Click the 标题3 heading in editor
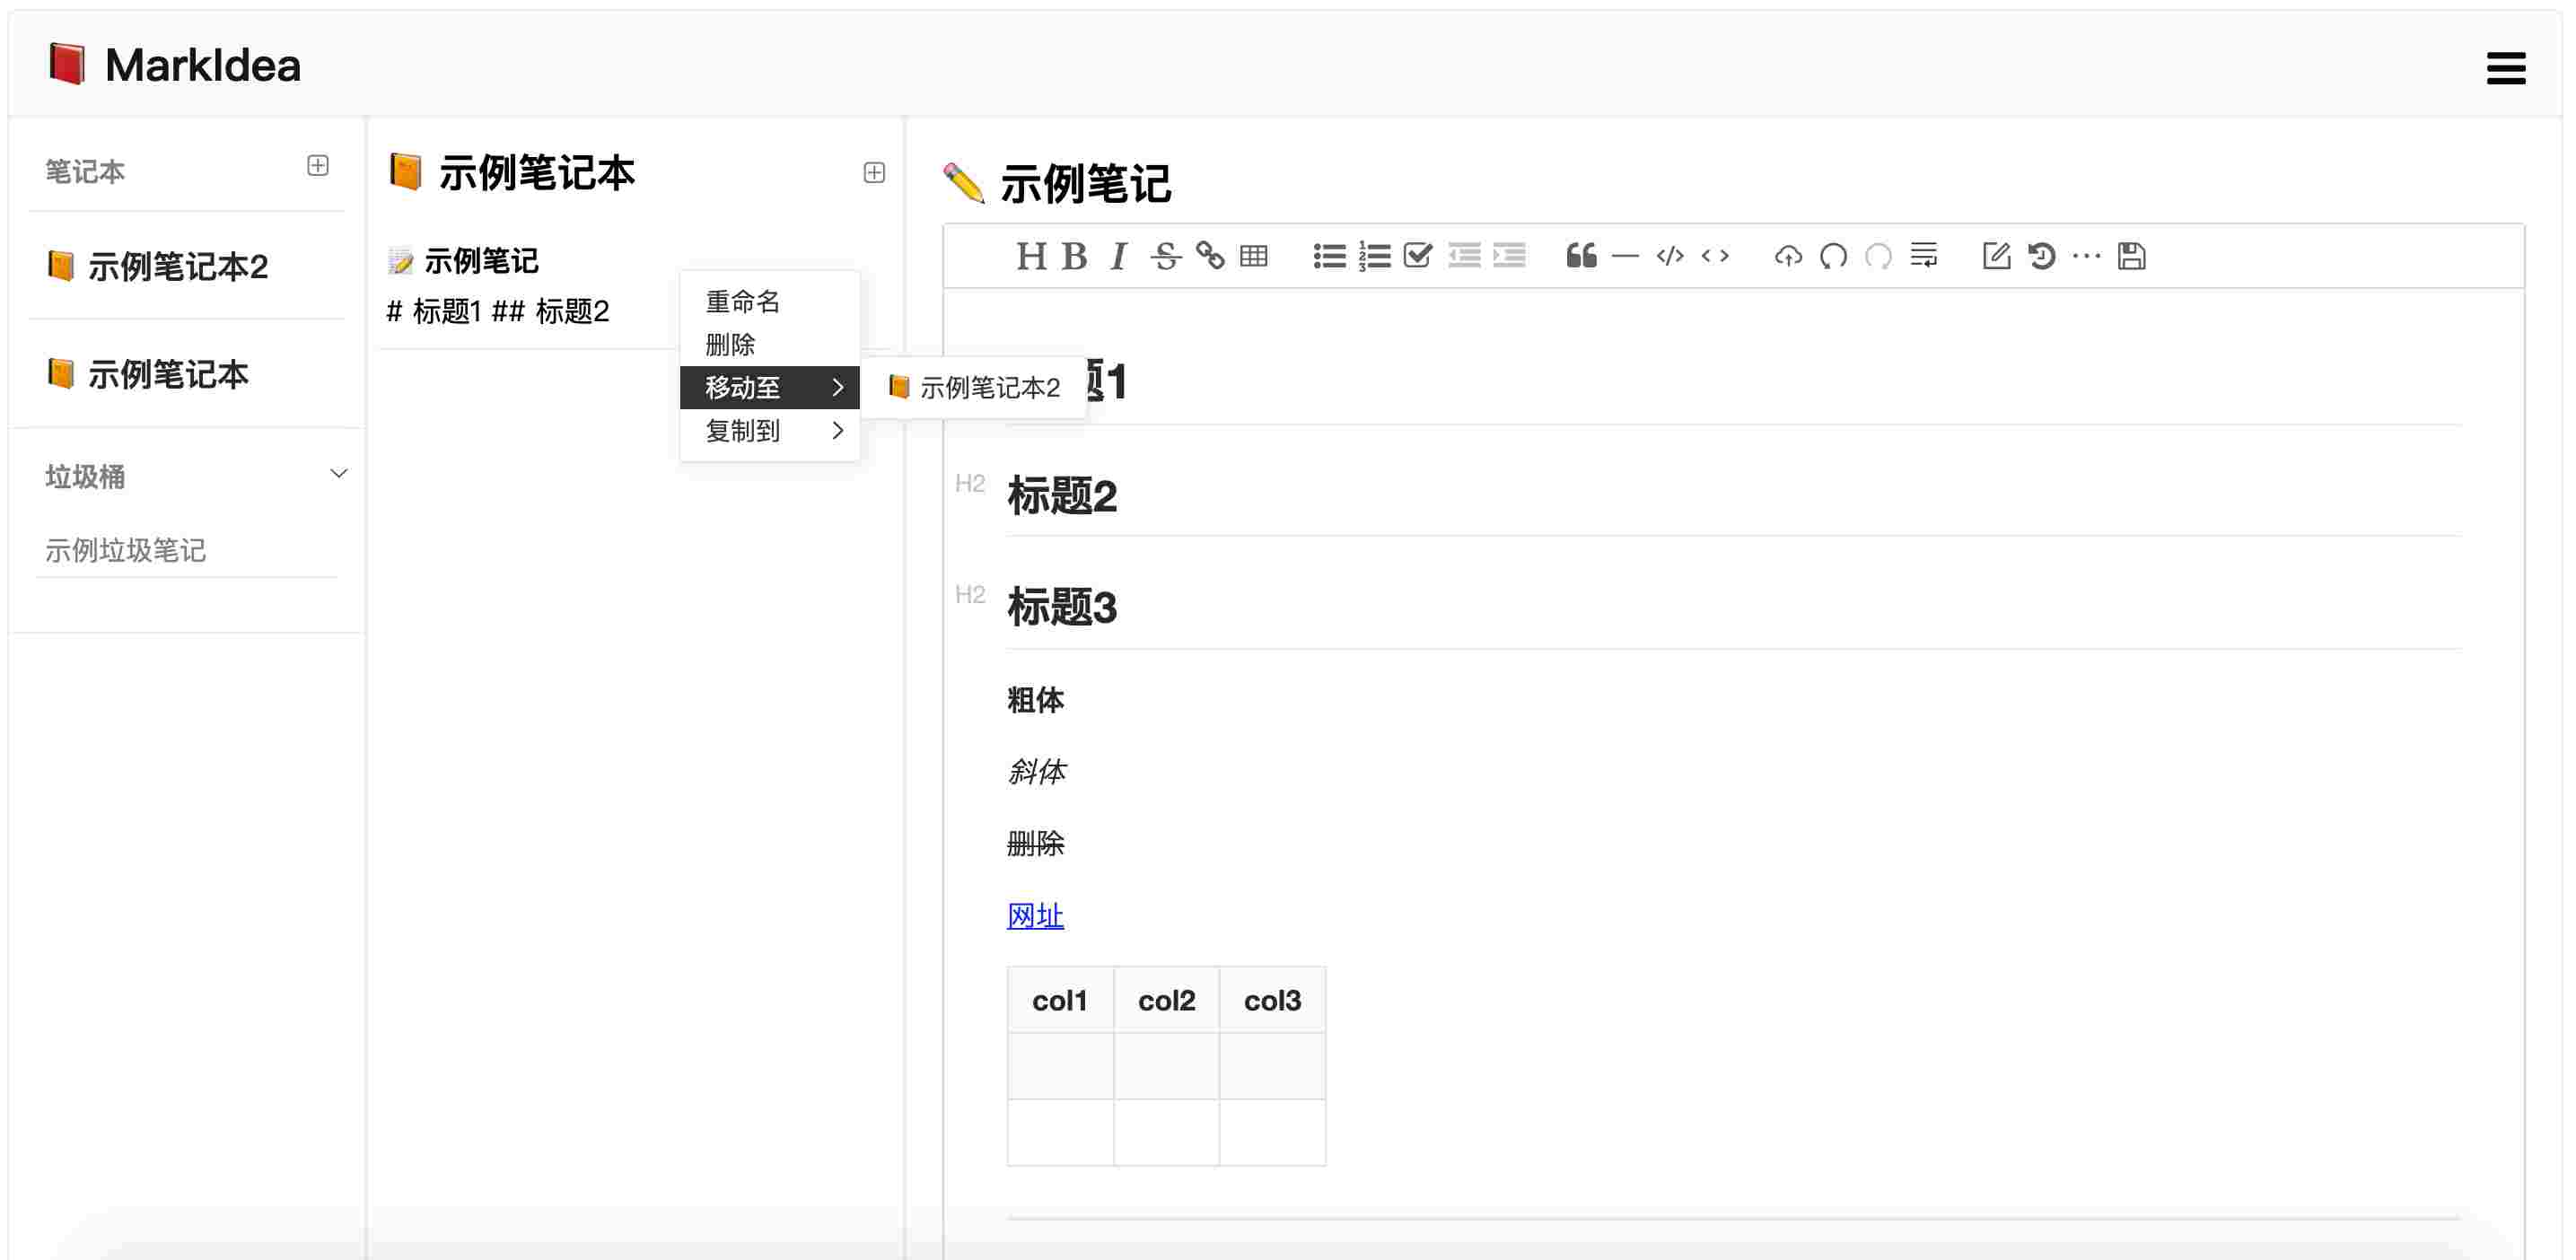The image size is (2576, 1260). click(x=1062, y=608)
